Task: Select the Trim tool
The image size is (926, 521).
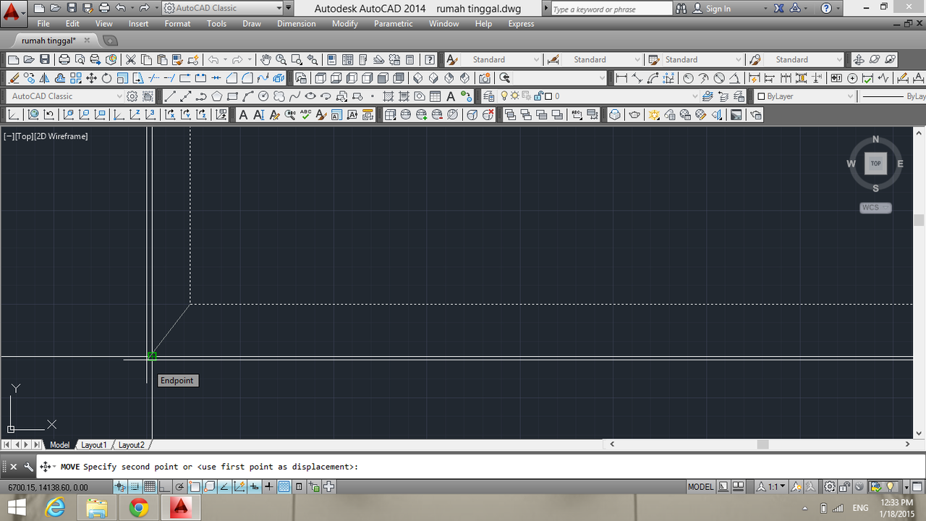Action: (154, 78)
